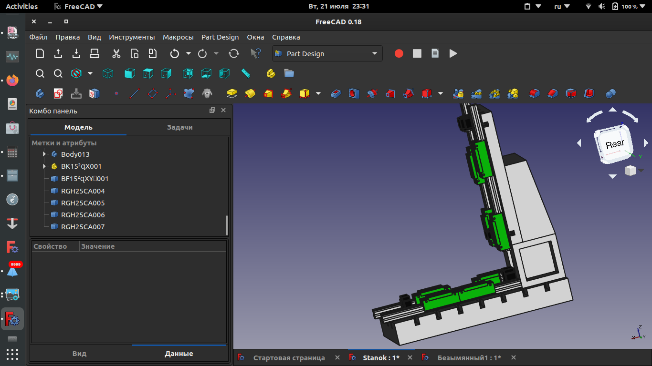Switch to the Задачи tab
Image resolution: width=652 pixels, height=366 pixels.
[179, 127]
